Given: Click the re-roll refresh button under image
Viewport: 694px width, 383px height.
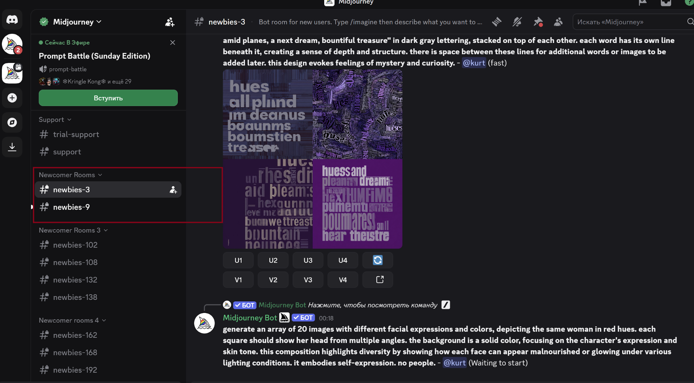Looking at the screenshot, I should tap(377, 260).
